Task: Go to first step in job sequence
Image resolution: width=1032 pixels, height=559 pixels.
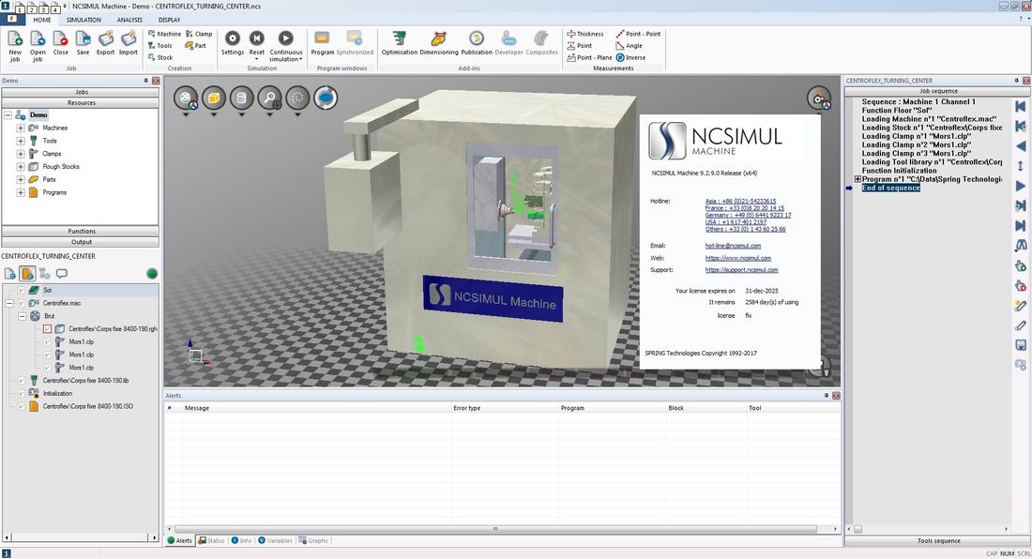Action: pos(1020,106)
